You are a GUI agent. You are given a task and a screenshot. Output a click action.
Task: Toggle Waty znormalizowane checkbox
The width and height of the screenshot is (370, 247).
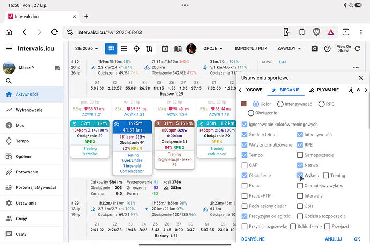point(245,144)
